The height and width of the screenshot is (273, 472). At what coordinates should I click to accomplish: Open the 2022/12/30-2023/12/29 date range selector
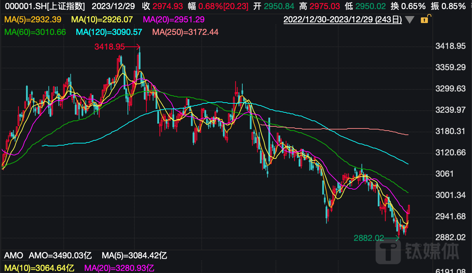point(343,20)
